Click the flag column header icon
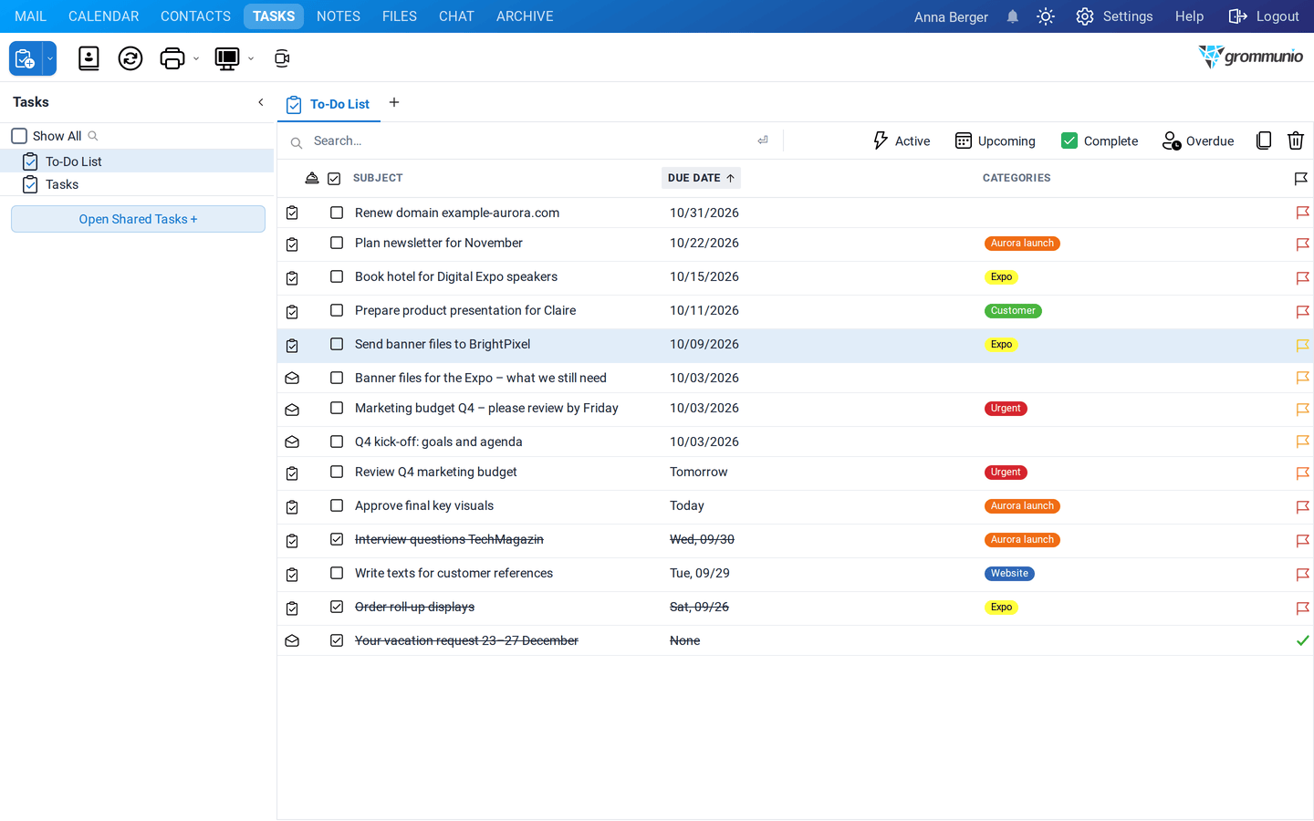Screen dimensions: 1314x821 click(x=1301, y=179)
